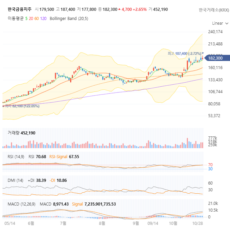
Task: Click the 21.0k MACD axis label
Action: 213,203
